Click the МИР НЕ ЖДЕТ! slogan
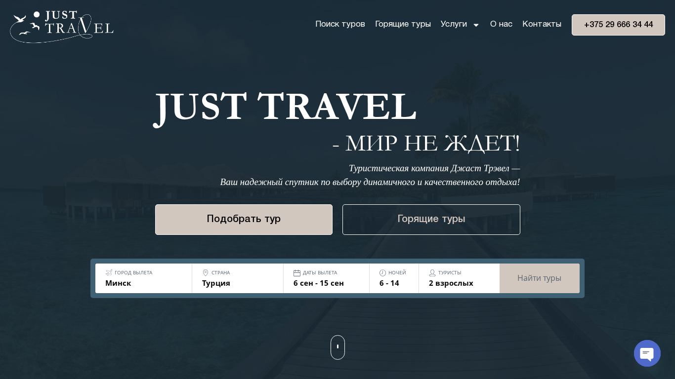Screen dimensions: 675x379 426,144
